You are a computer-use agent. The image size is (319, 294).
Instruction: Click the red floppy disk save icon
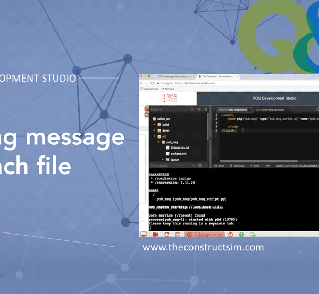178,235
